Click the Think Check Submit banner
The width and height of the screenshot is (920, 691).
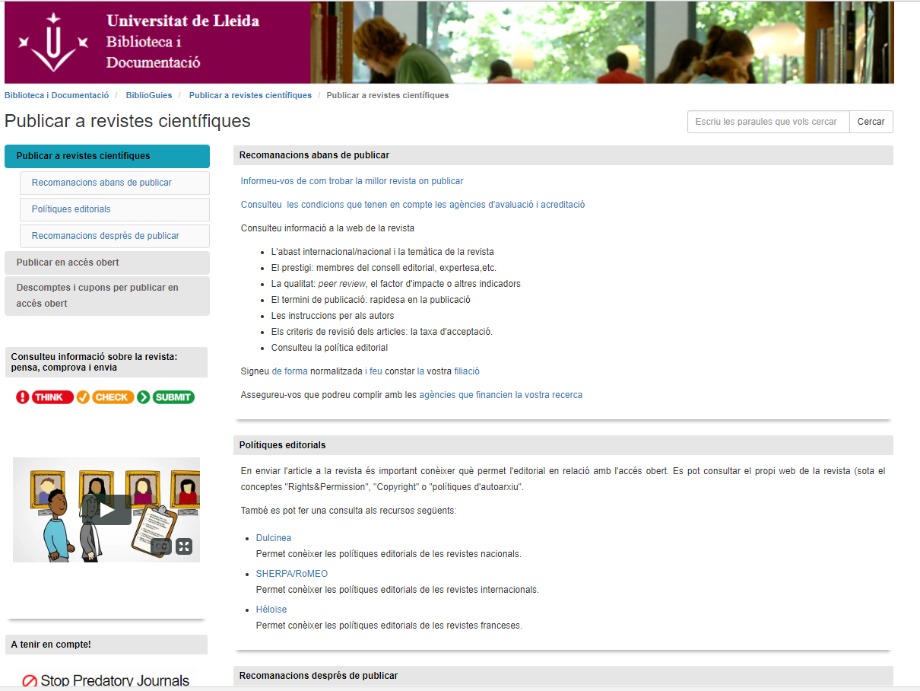click(x=106, y=397)
